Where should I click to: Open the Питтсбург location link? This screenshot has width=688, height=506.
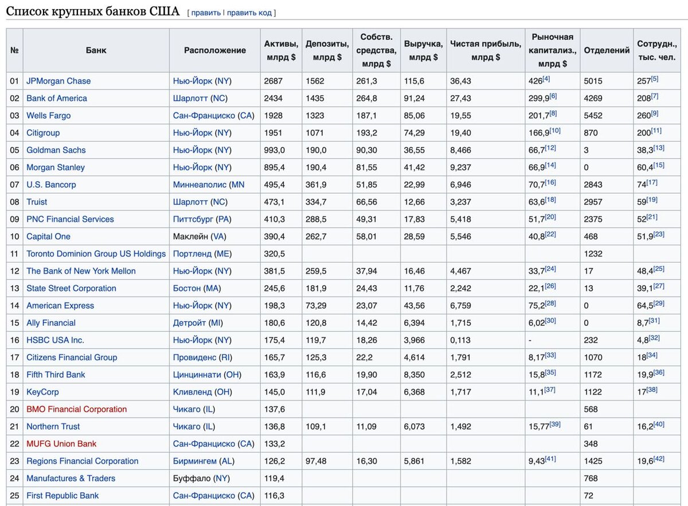pos(193,219)
